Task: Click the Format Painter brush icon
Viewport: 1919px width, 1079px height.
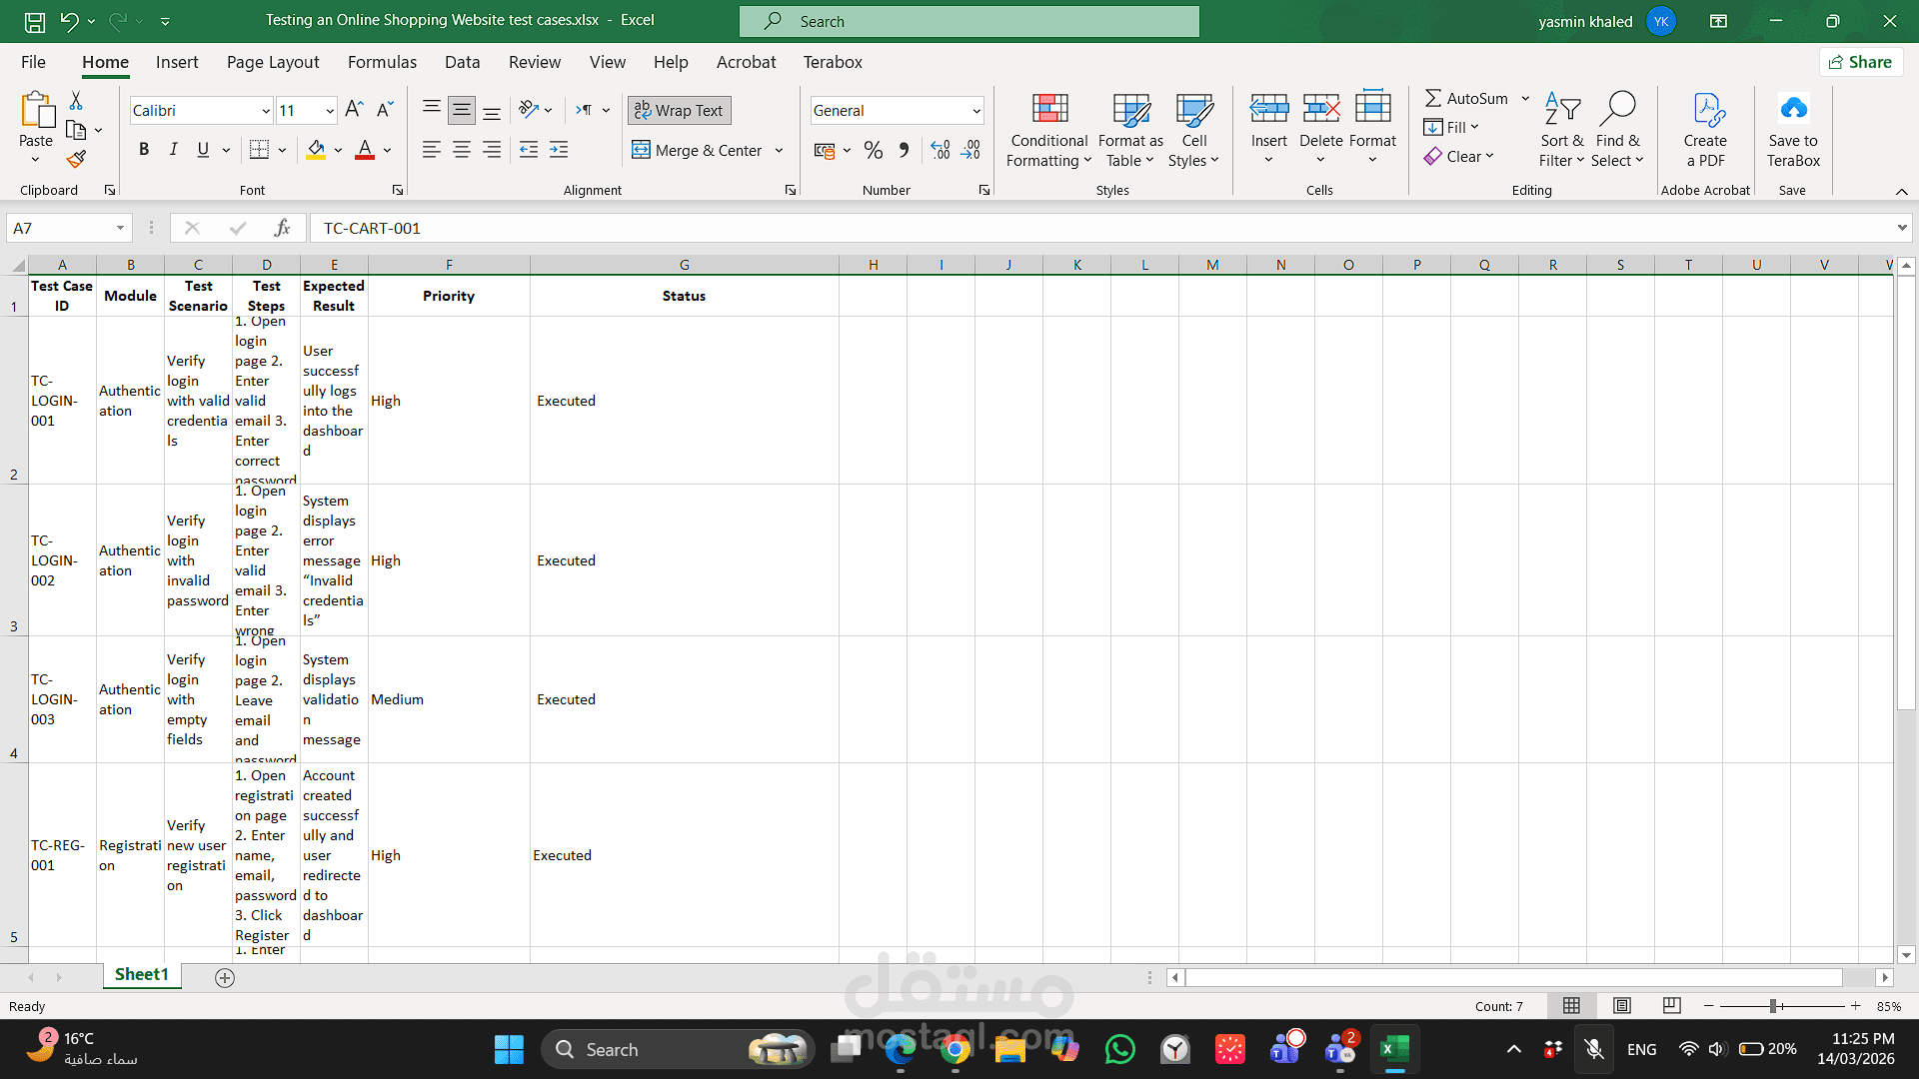Action: tap(76, 159)
